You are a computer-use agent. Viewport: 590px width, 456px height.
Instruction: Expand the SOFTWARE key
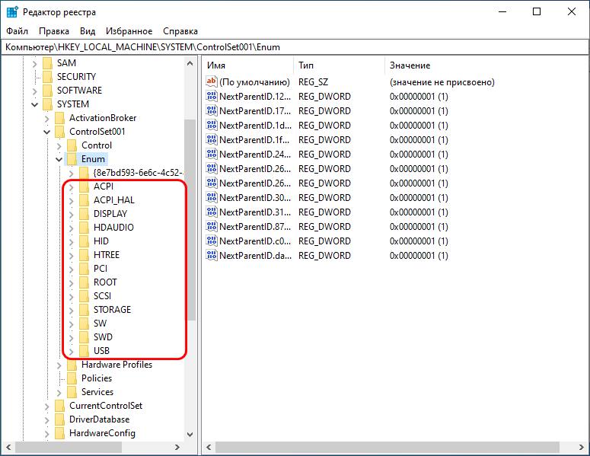coord(34,91)
